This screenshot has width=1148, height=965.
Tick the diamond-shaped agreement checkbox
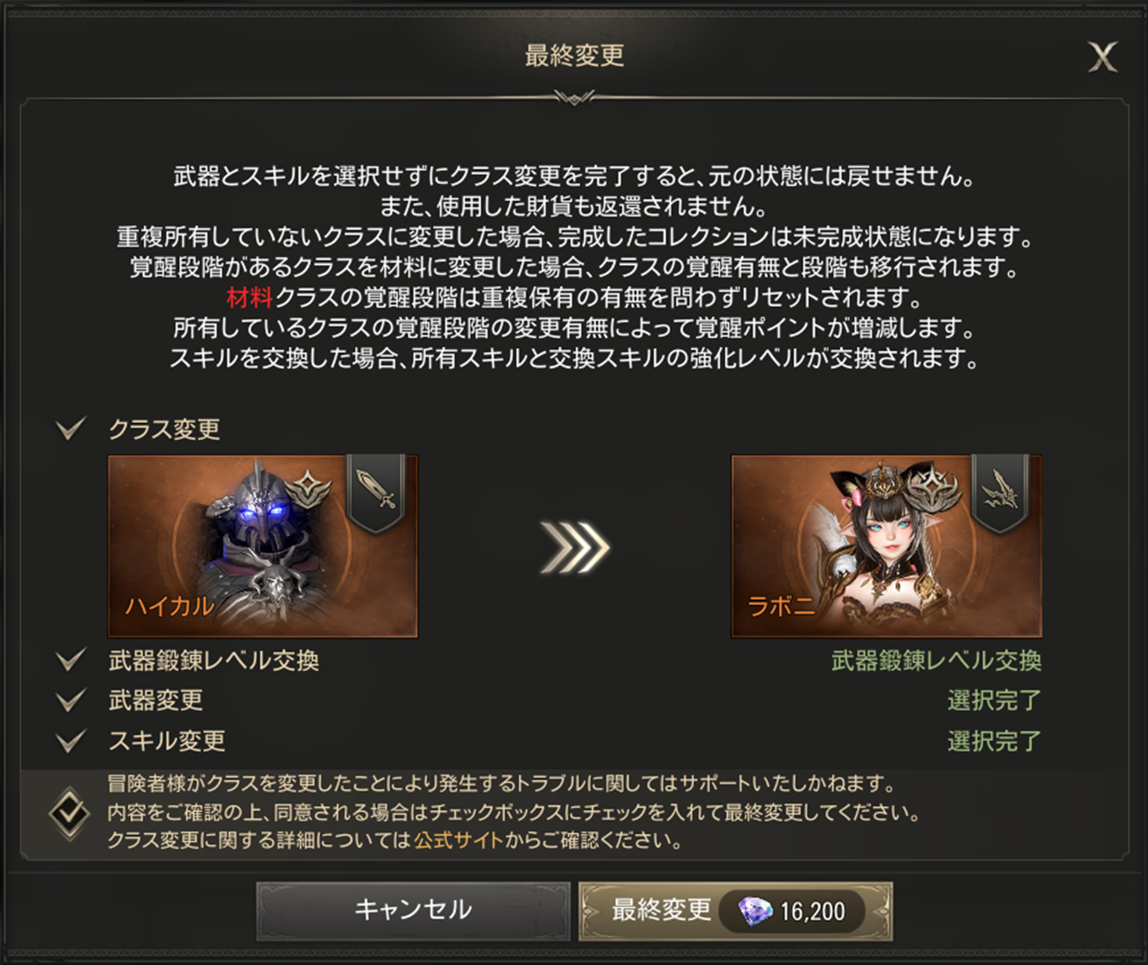pyautogui.click(x=69, y=813)
